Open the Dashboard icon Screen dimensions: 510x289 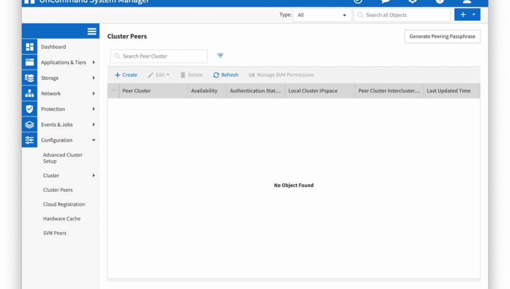click(30, 47)
